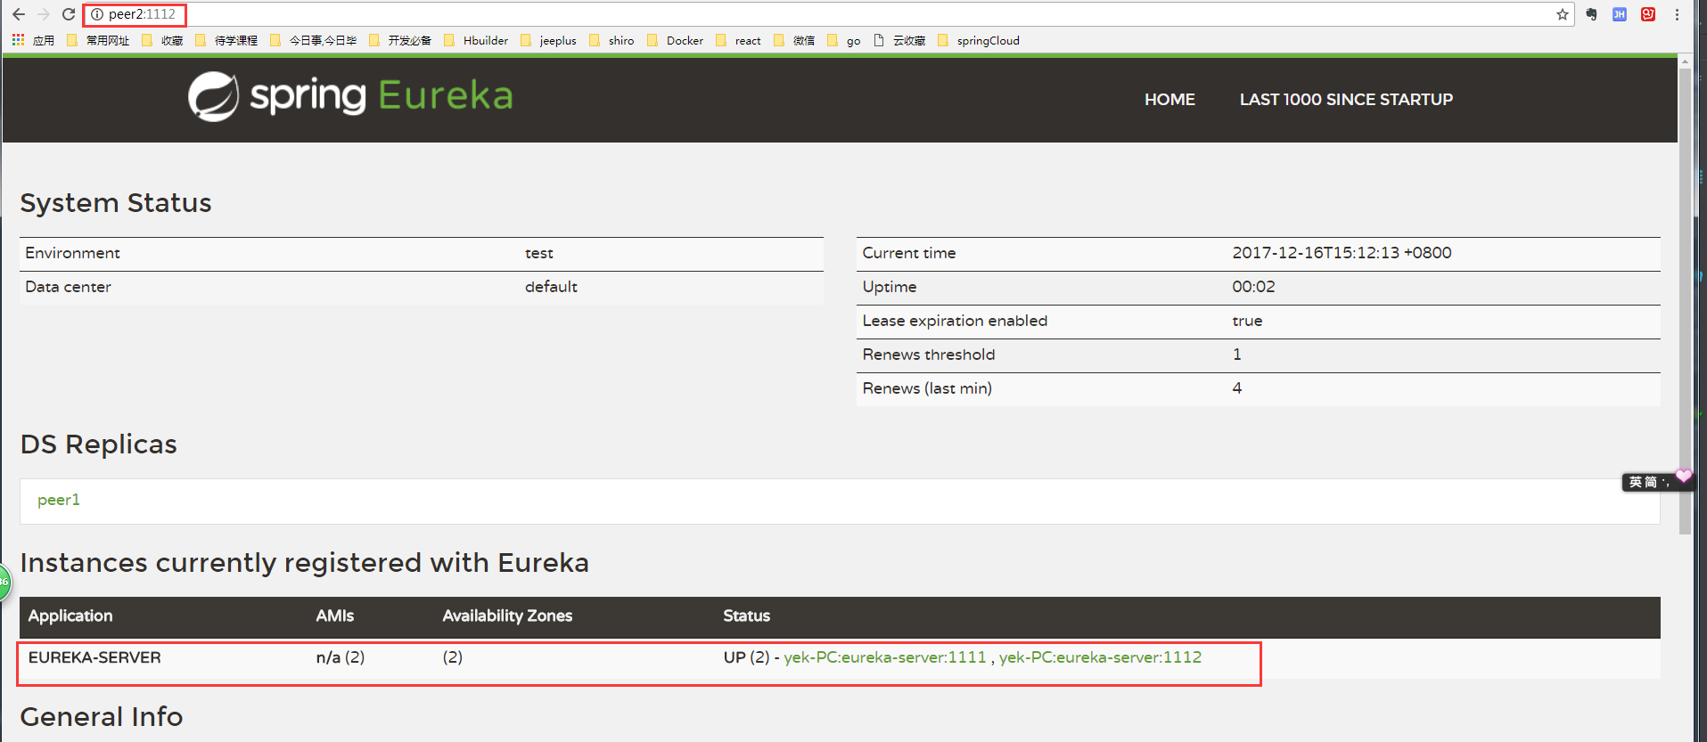This screenshot has height=742, width=1707.
Task: Click the red extension icon in toolbar
Action: (1648, 14)
